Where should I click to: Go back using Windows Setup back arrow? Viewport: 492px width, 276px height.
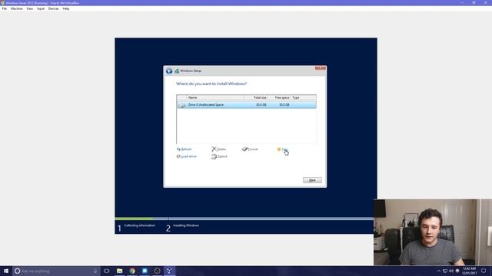click(169, 71)
